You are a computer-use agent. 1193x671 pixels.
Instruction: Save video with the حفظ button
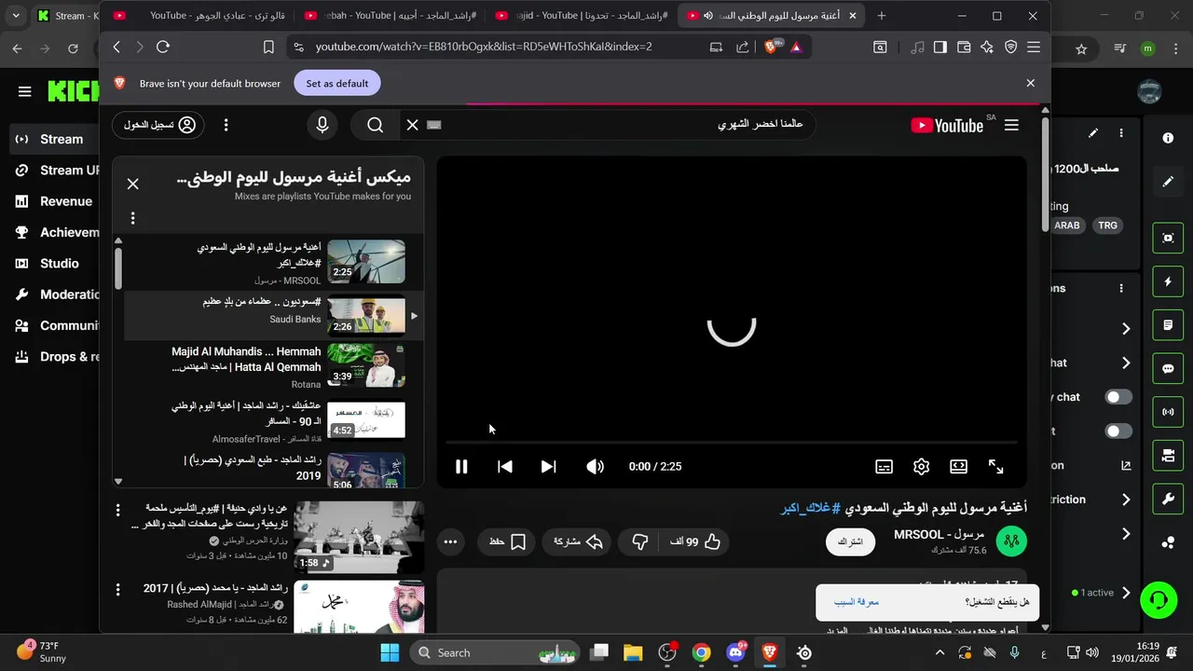click(x=508, y=541)
